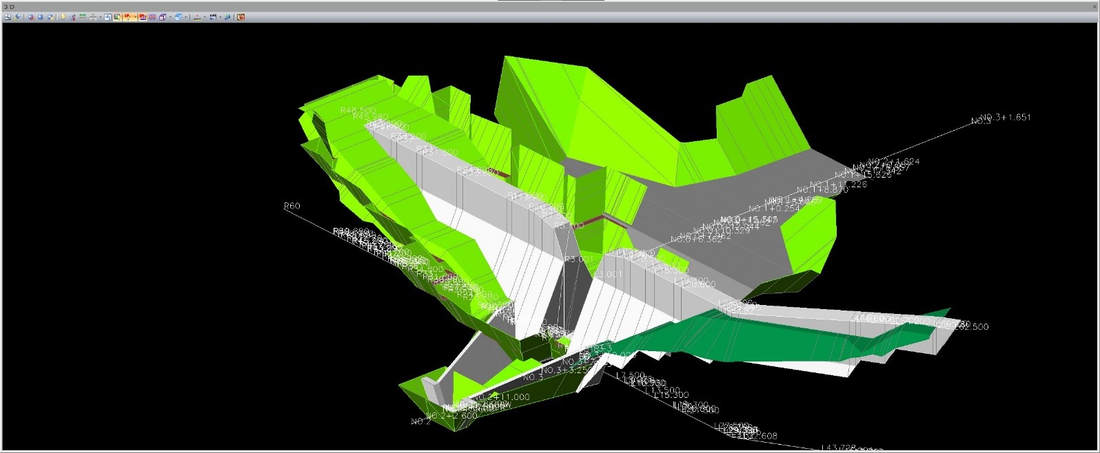Image resolution: width=1100 pixels, height=453 pixels.
Task: Open the wrench and screwdriver settings icon
Action: (x=72, y=17)
